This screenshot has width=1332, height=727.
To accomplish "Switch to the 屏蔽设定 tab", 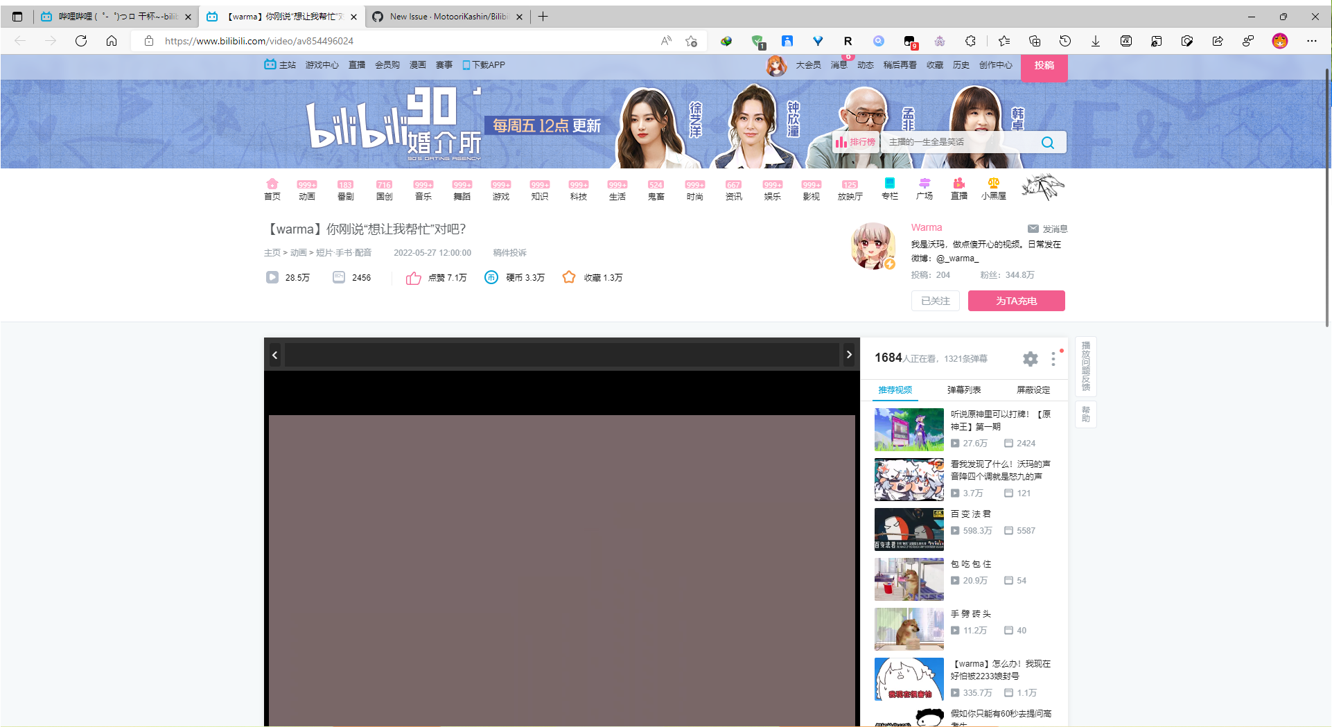I will coord(1033,389).
